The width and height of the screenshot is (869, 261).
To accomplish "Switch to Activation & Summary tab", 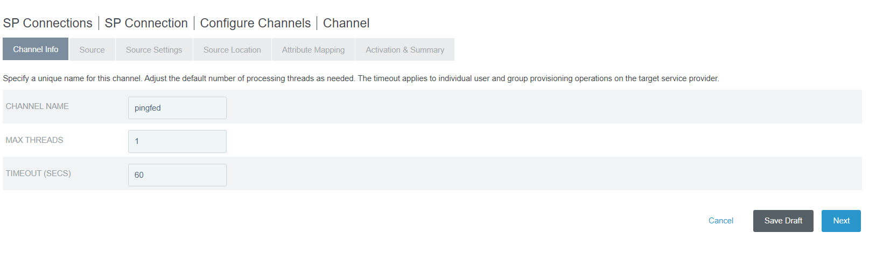I will tap(405, 49).
